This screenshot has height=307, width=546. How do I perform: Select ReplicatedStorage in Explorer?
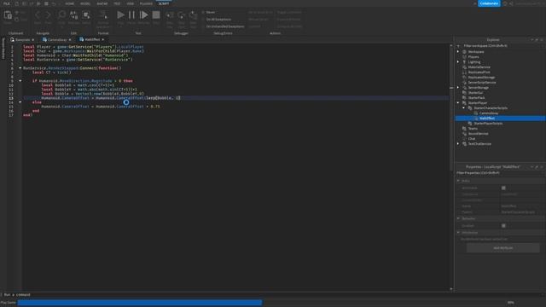pos(481,78)
